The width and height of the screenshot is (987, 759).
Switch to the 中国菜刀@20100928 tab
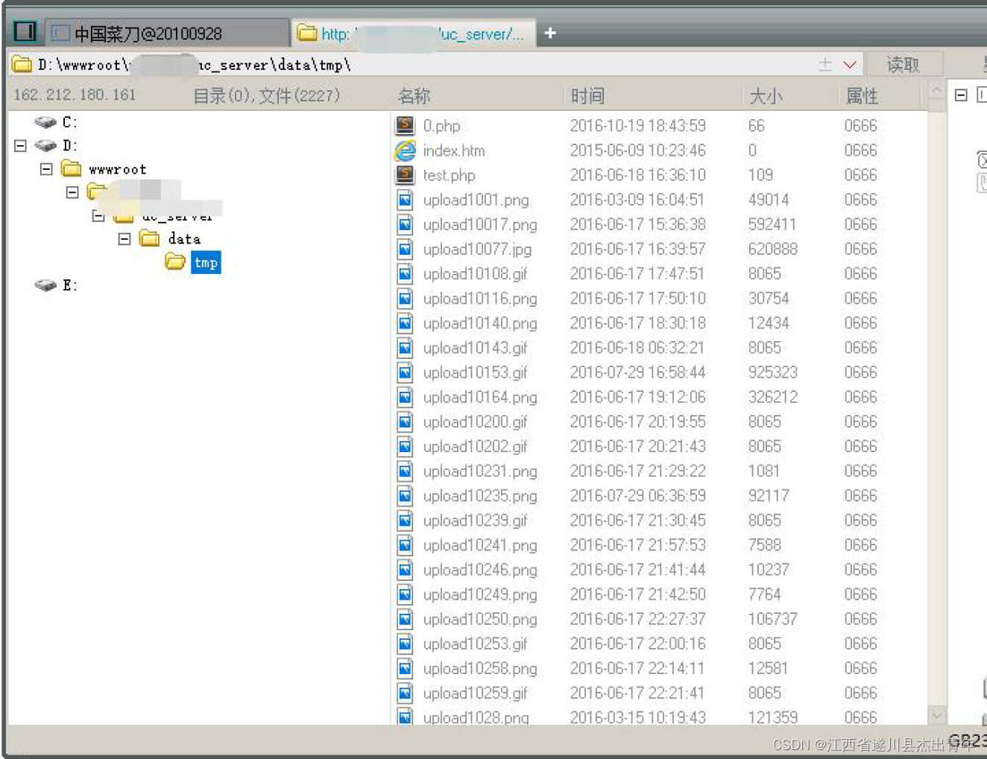click(x=168, y=34)
